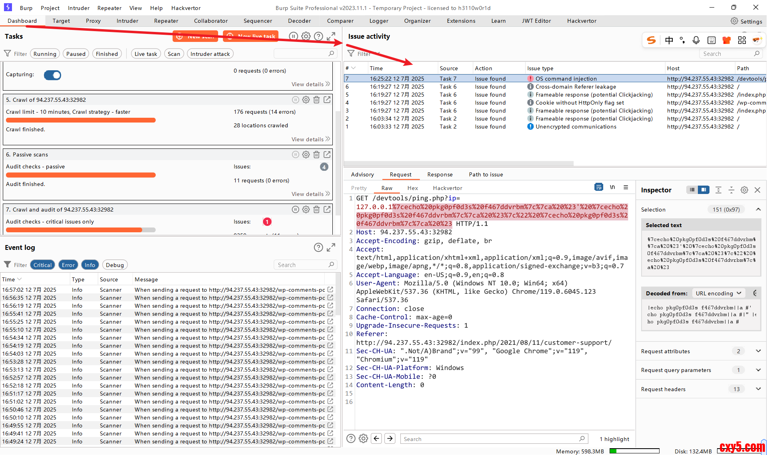Toggle the Critical event log filter
Image resolution: width=767 pixels, height=455 pixels.
42,265
